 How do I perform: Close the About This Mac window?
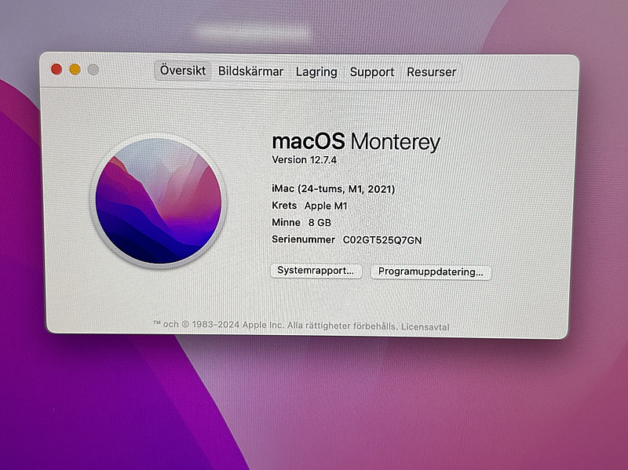[57, 69]
